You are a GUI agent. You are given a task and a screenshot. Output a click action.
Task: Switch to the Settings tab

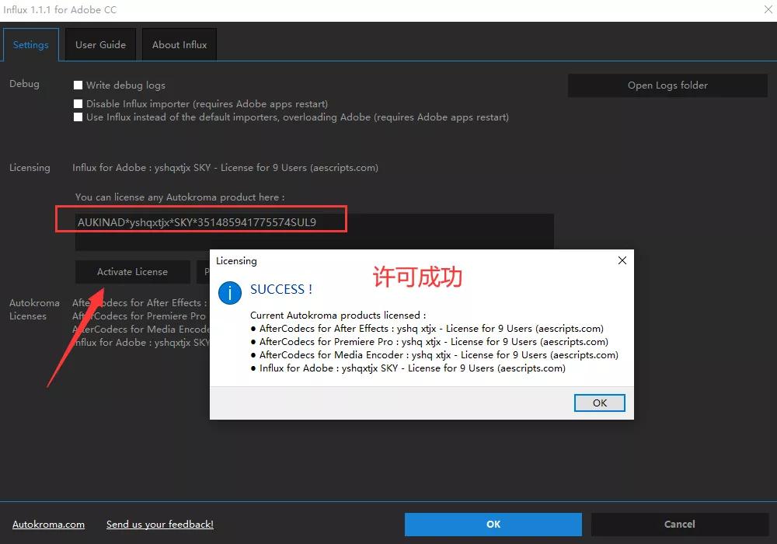[x=31, y=44]
